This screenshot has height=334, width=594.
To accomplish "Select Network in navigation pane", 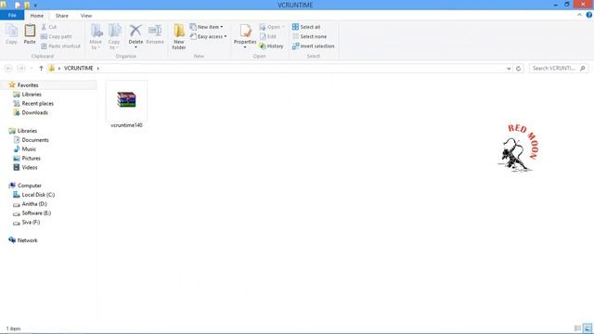I will (x=27, y=240).
